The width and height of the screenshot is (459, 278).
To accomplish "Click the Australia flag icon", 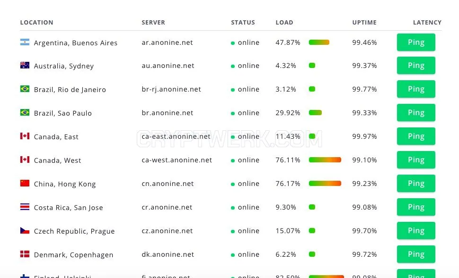I will tap(25, 65).
